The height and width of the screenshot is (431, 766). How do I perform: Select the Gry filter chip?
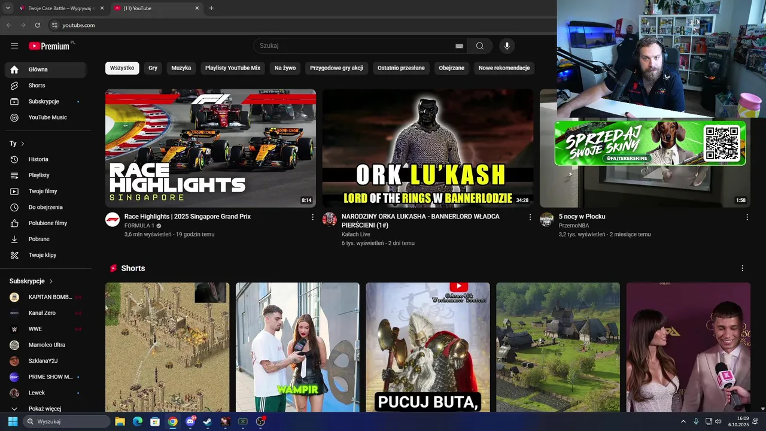(153, 68)
